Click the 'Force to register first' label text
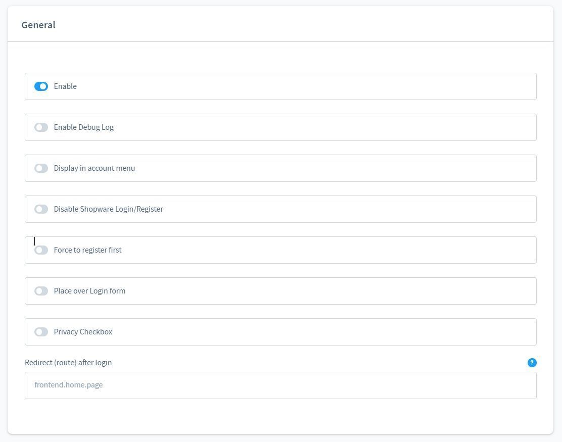This screenshot has width=562, height=442. pyautogui.click(x=87, y=250)
